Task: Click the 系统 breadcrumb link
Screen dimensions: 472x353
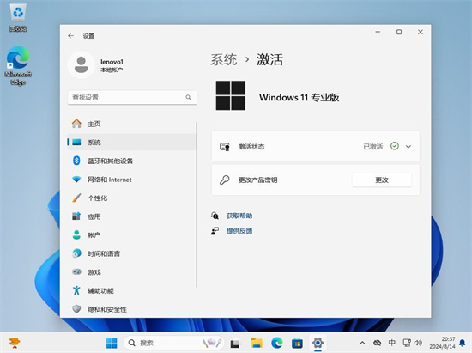Action: 224,59
